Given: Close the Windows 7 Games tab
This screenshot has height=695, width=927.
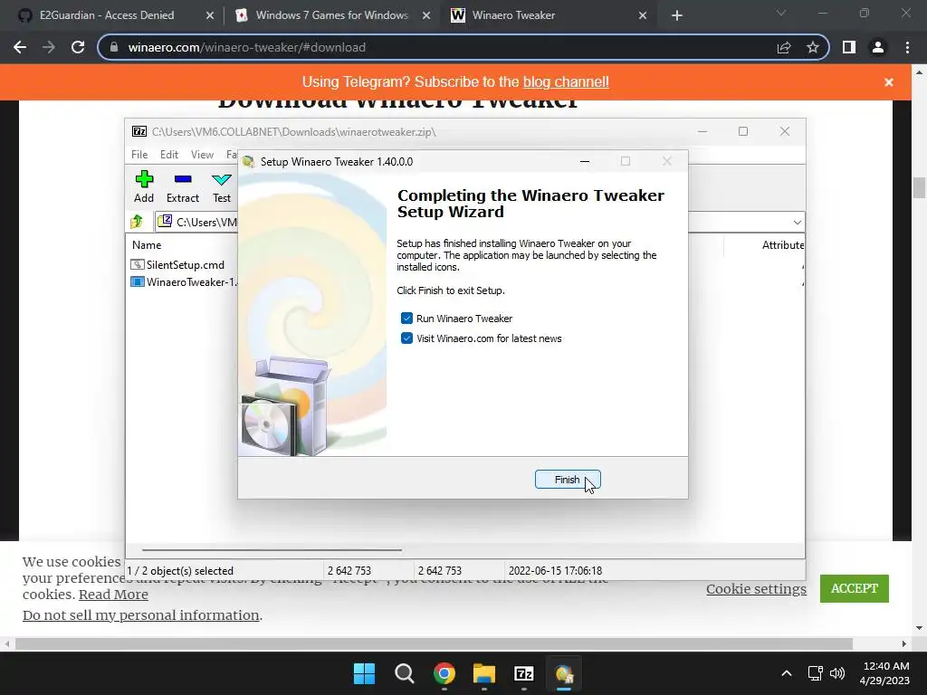Looking at the screenshot, I should coord(426,16).
